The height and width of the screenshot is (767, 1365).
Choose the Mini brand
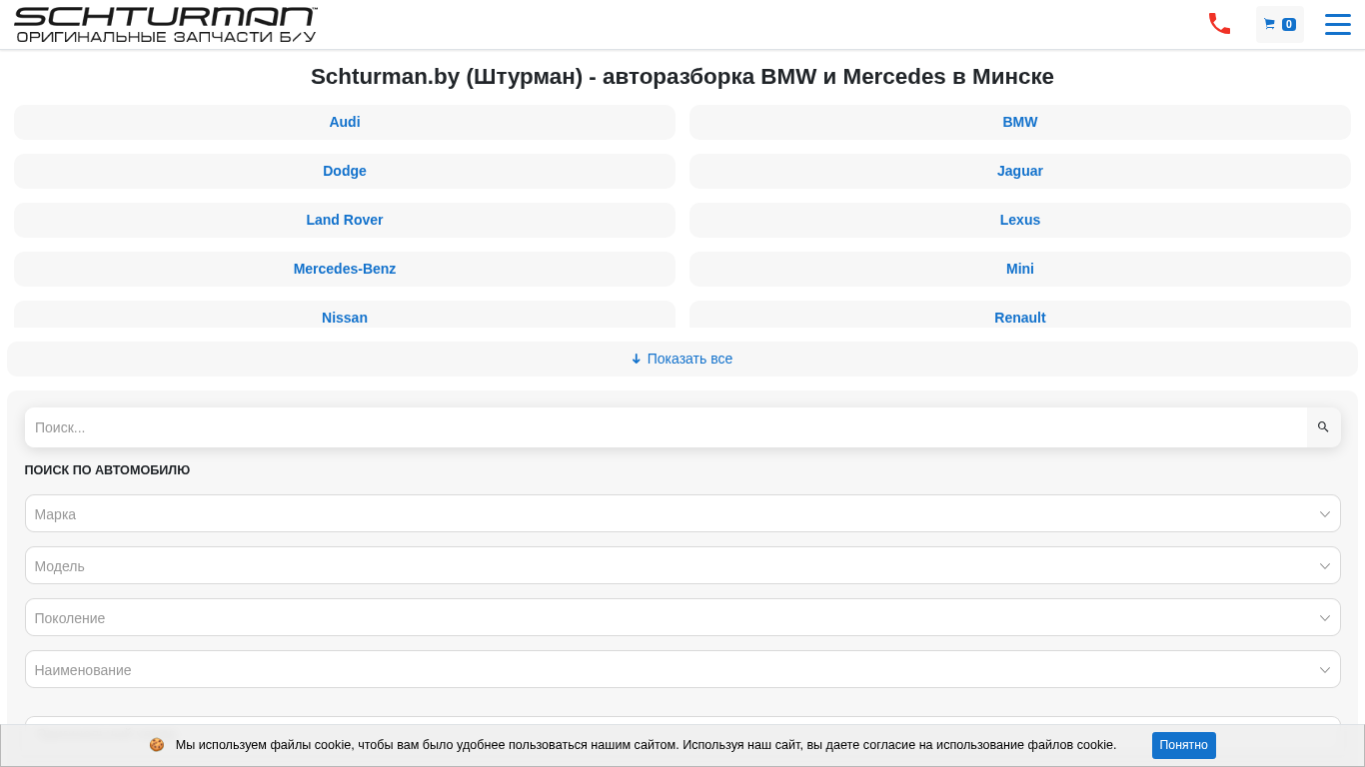tap(1020, 269)
